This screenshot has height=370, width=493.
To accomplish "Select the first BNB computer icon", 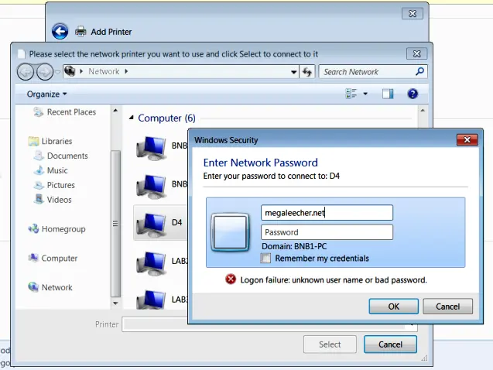I will click(x=151, y=147).
